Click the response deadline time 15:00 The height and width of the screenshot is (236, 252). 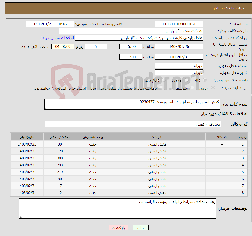(x=131, y=47)
